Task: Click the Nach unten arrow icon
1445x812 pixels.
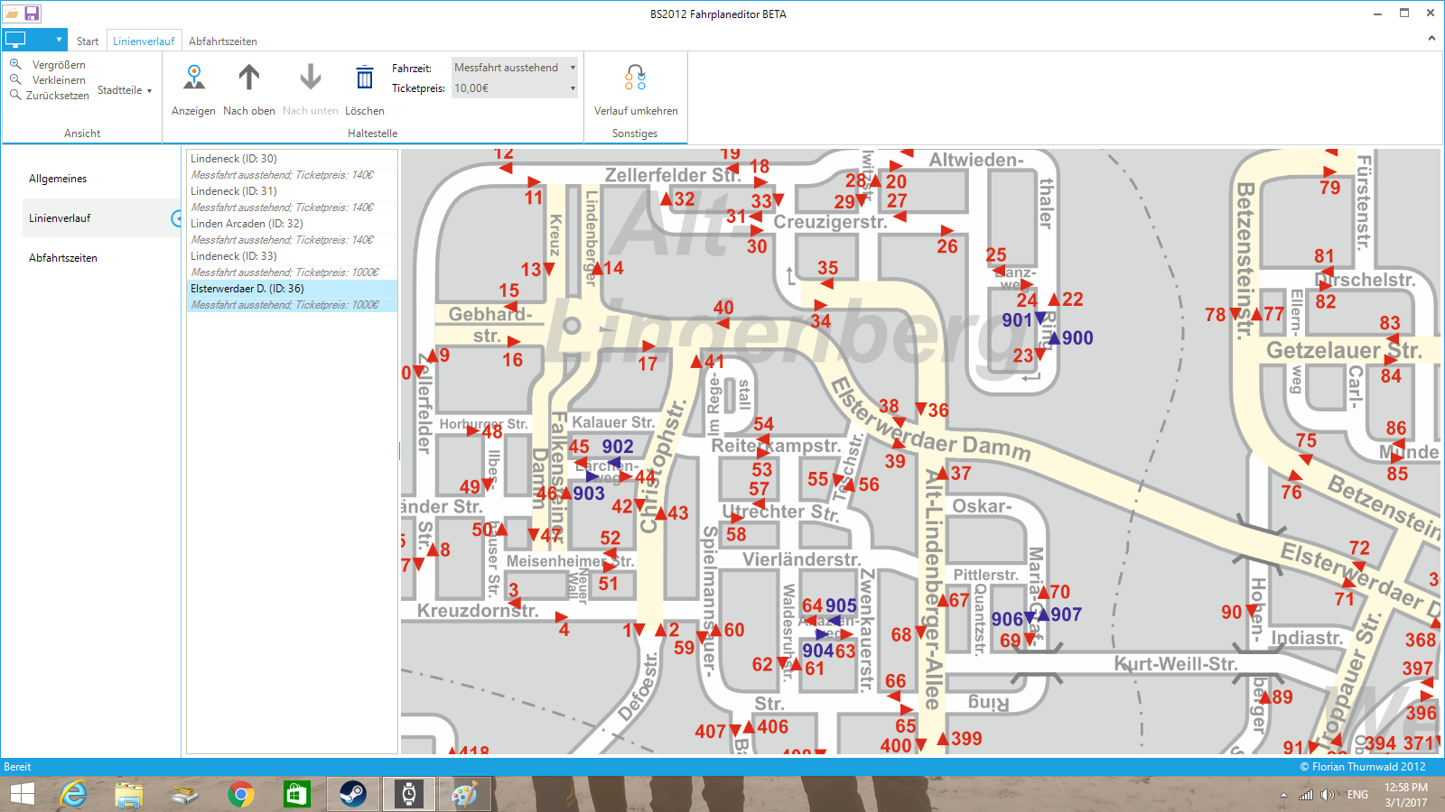Action: click(x=311, y=78)
